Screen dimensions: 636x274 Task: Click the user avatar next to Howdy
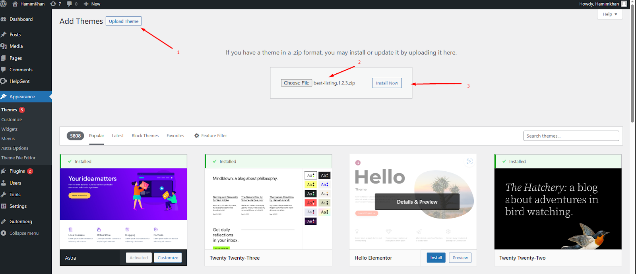624,4
